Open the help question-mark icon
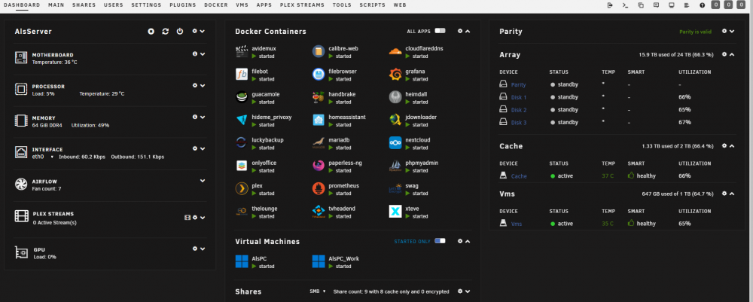Viewport: 753px width, 302px height. pyautogui.click(x=702, y=5)
